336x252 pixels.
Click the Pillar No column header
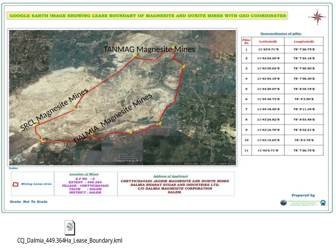(x=246, y=41)
